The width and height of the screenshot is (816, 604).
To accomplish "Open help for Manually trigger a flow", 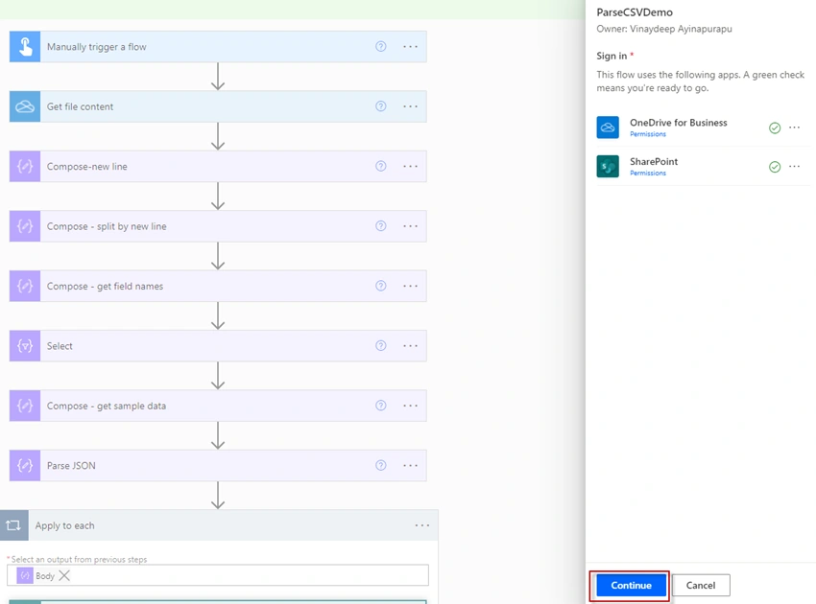I will click(x=381, y=46).
